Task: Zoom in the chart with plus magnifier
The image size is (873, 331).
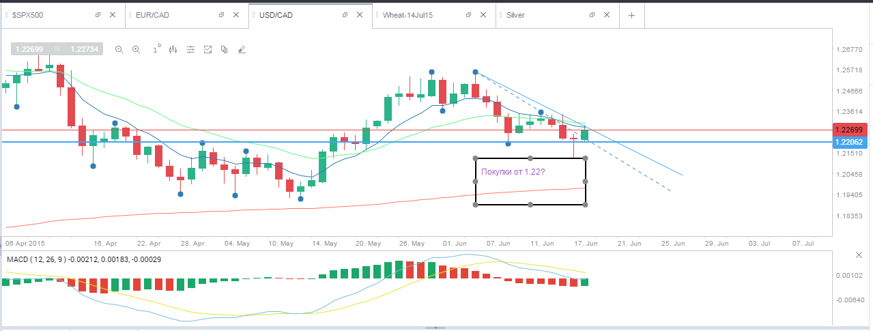Action: tap(136, 49)
